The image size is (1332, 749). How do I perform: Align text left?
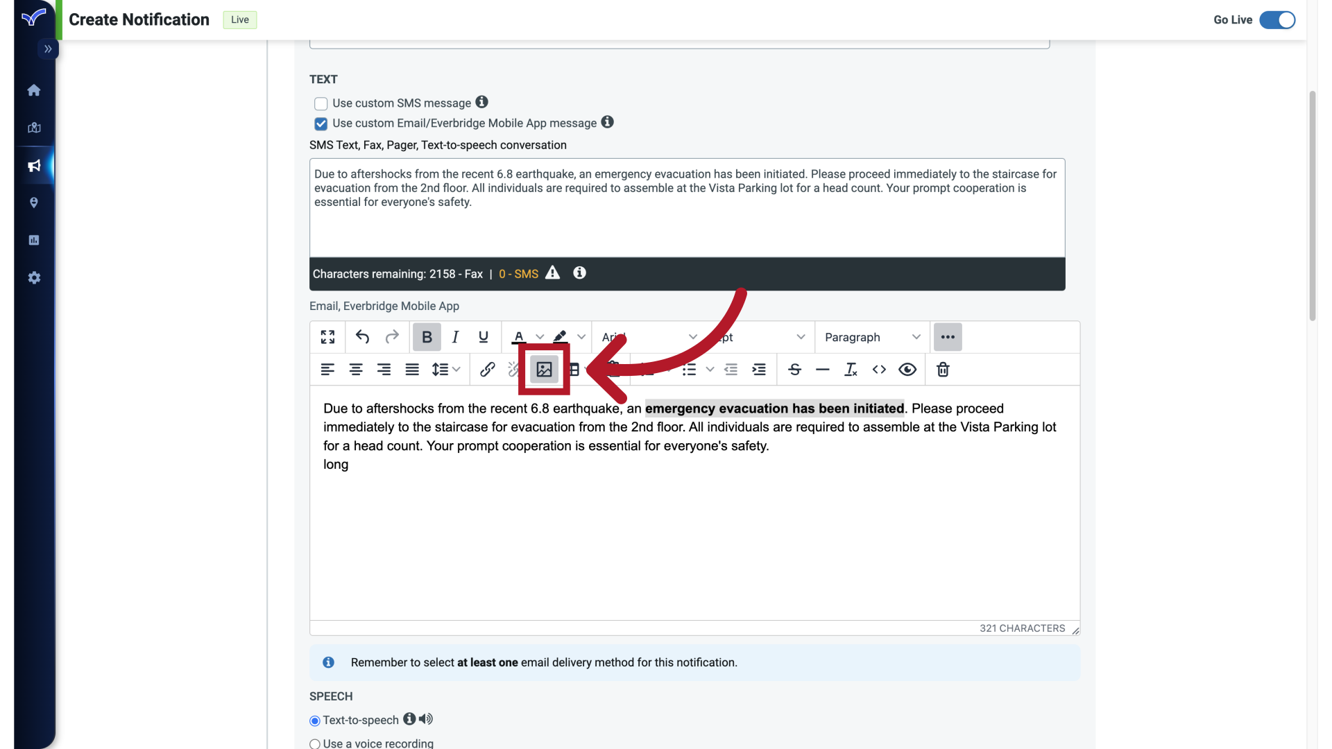(x=327, y=370)
